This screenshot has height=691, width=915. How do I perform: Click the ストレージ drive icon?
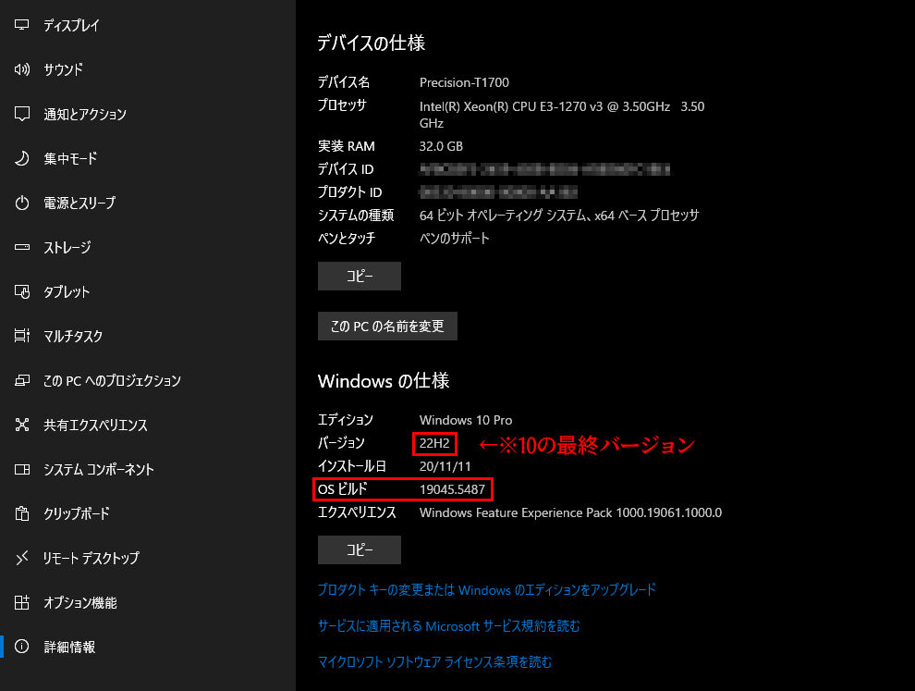click(x=23, y=248)
